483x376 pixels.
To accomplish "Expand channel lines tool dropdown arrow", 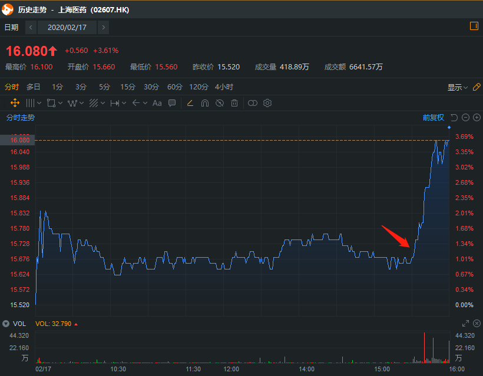I will point(103,103).
